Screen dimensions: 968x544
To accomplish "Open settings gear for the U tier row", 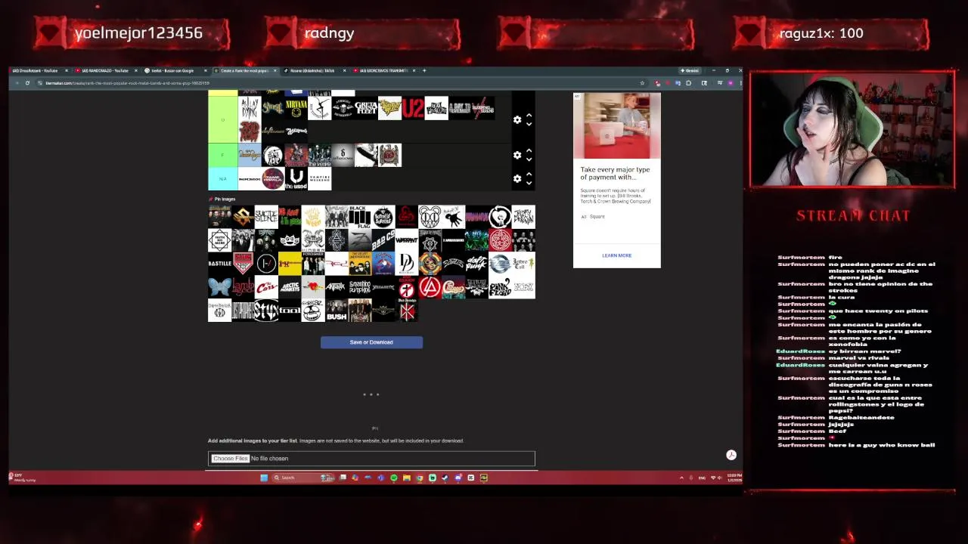I will 517,119.
